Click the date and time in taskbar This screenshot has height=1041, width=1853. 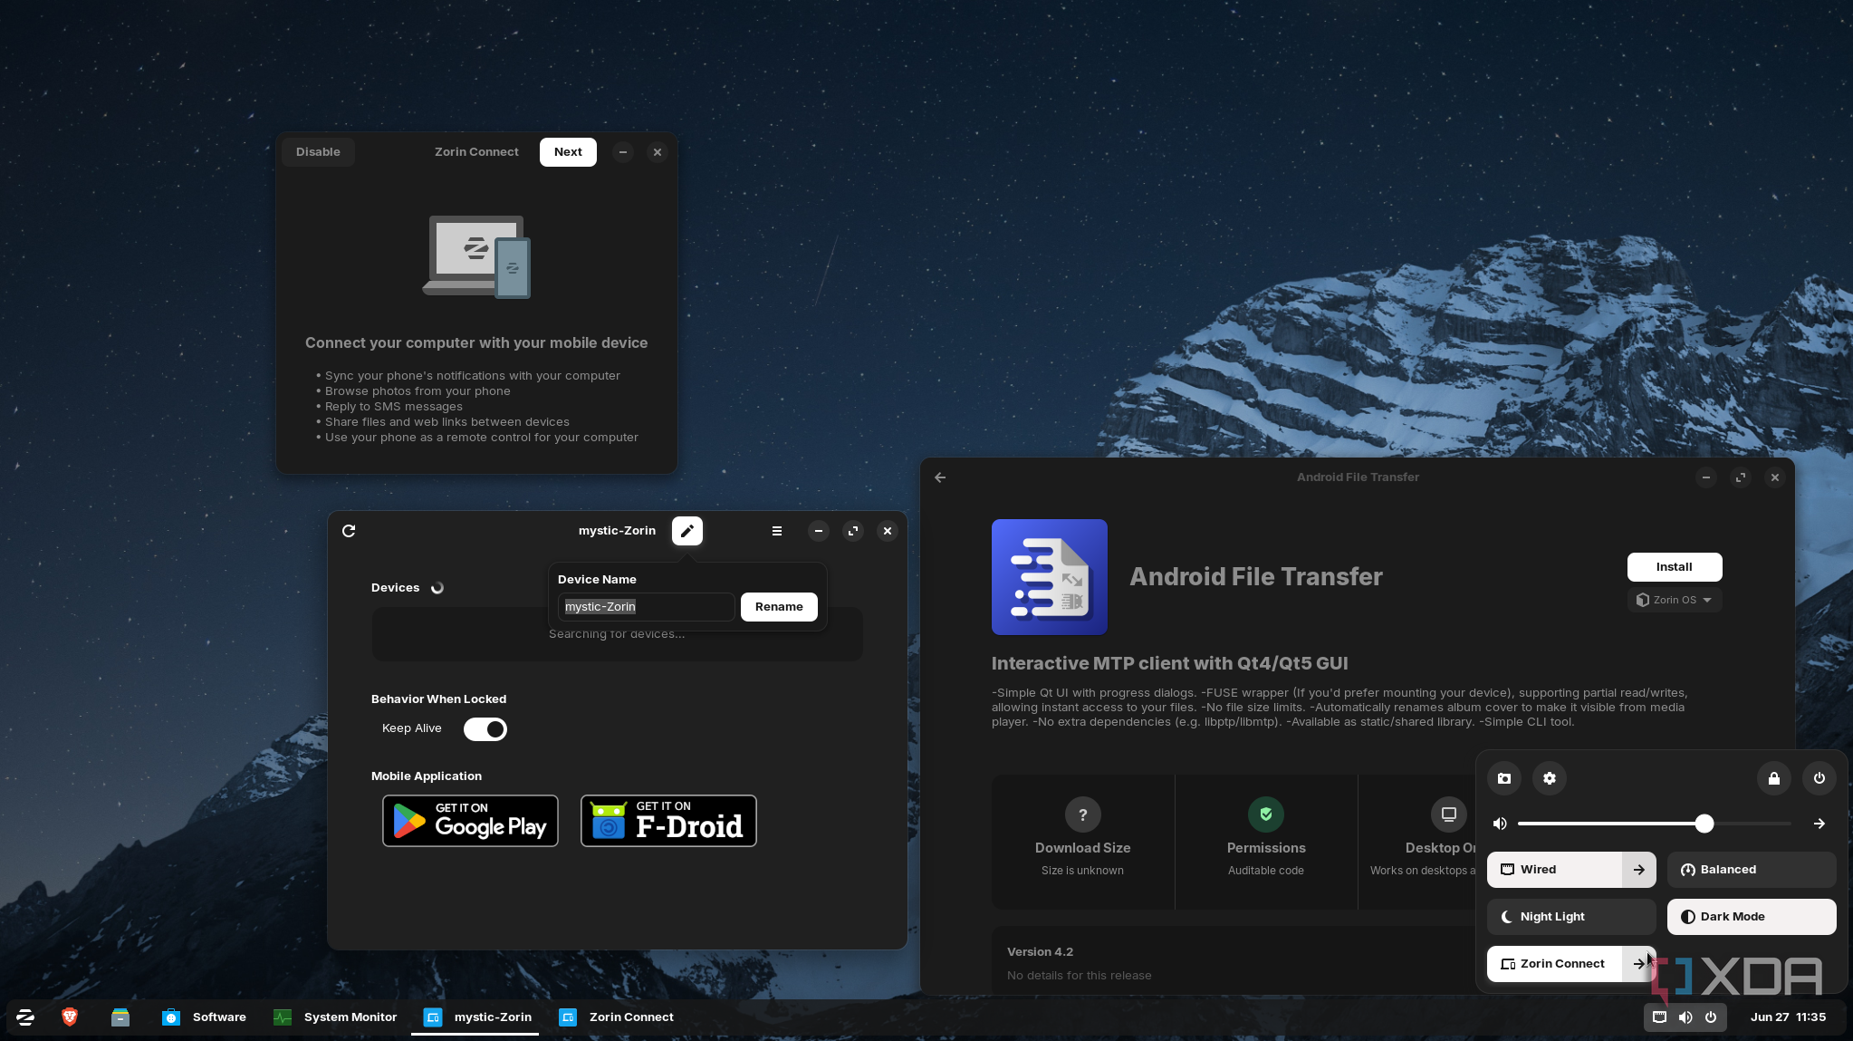[1788, 1017]
